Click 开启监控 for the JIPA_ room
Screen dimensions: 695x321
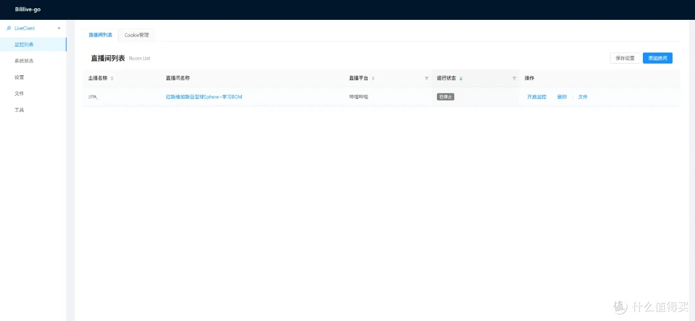537,97
